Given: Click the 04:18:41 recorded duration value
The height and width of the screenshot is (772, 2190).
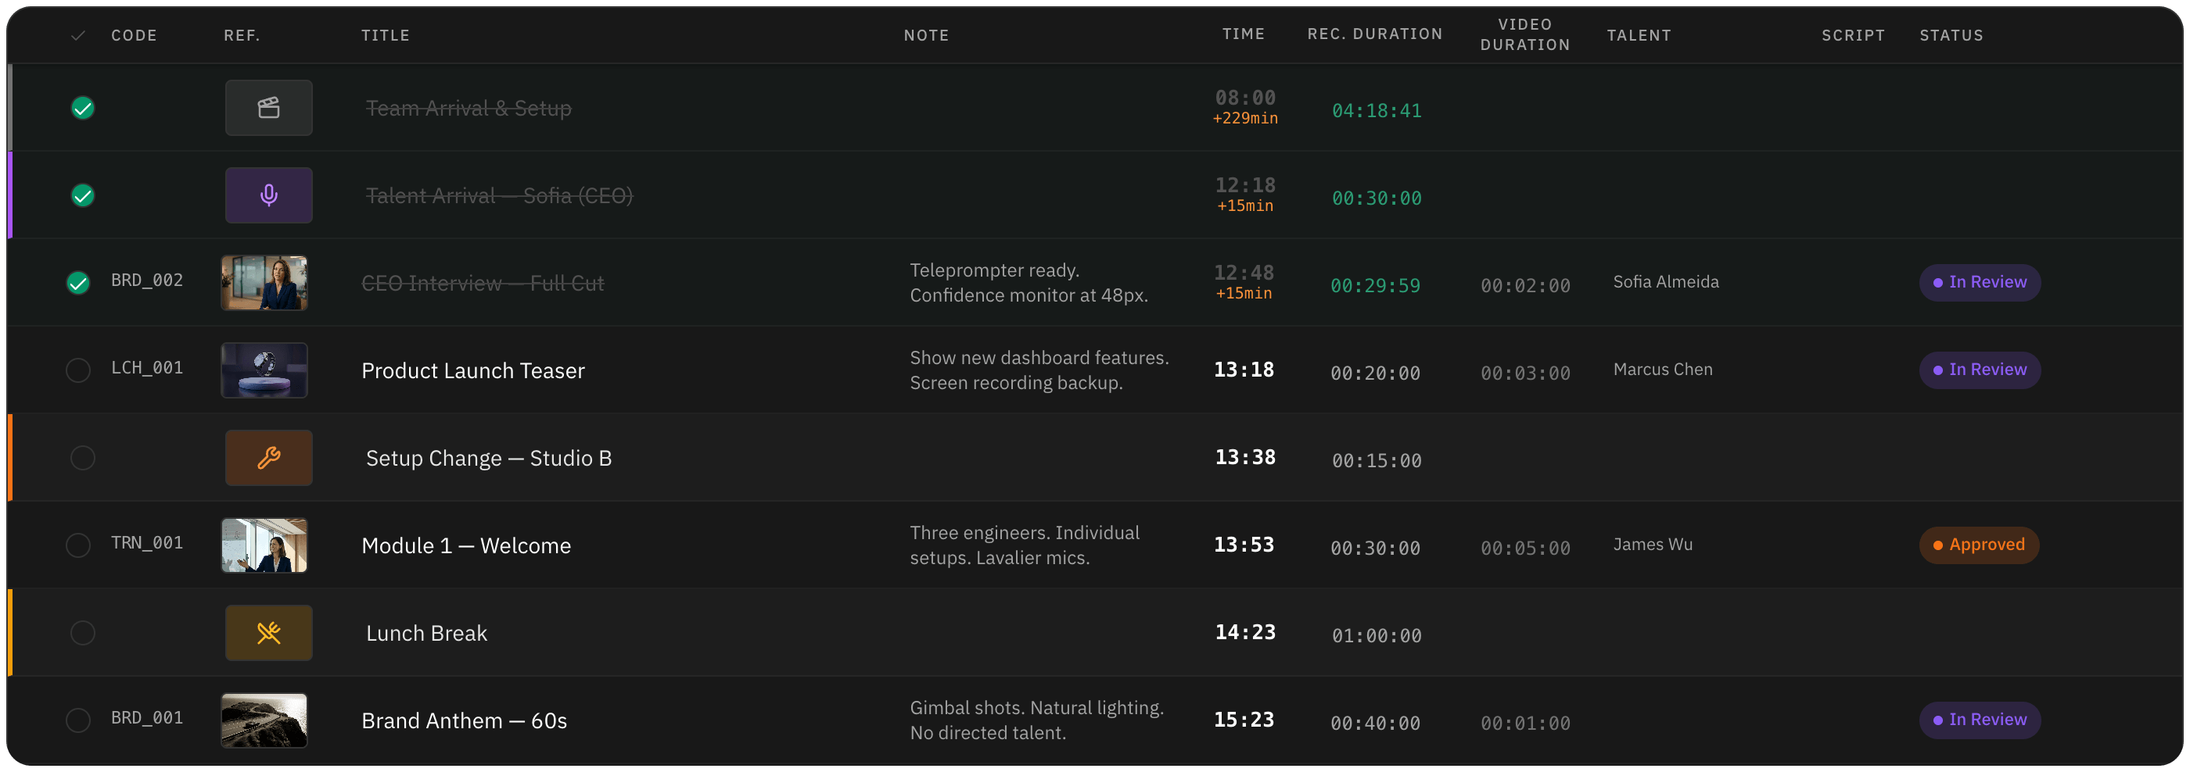Looking at the screenshot, I should (1377, 111).
